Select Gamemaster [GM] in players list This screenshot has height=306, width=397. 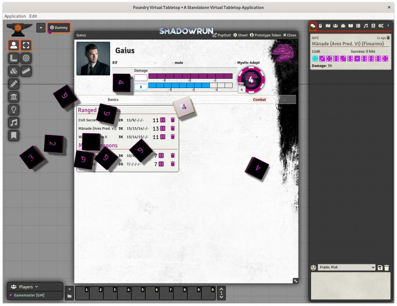point(29,295)
